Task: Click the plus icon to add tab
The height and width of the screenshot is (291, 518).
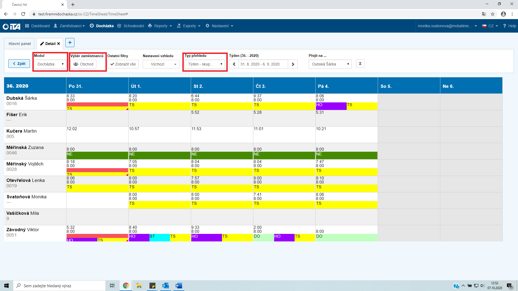Action: 70,43
